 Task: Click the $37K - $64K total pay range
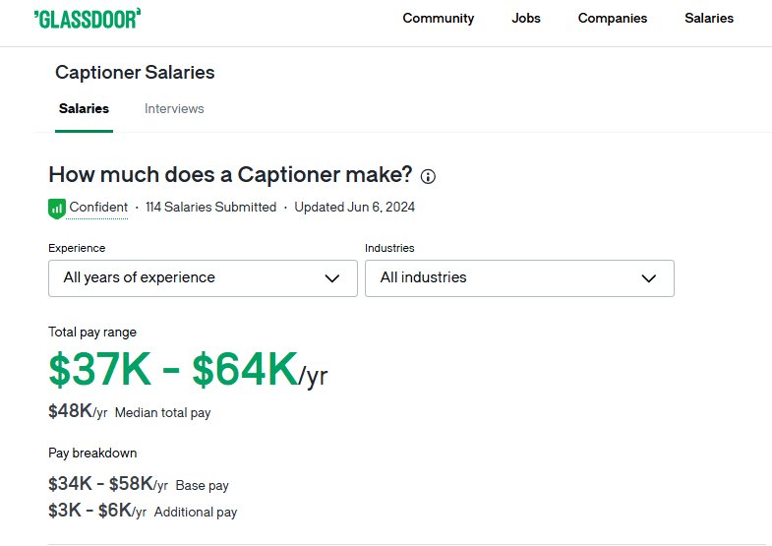tap(188, 369)
